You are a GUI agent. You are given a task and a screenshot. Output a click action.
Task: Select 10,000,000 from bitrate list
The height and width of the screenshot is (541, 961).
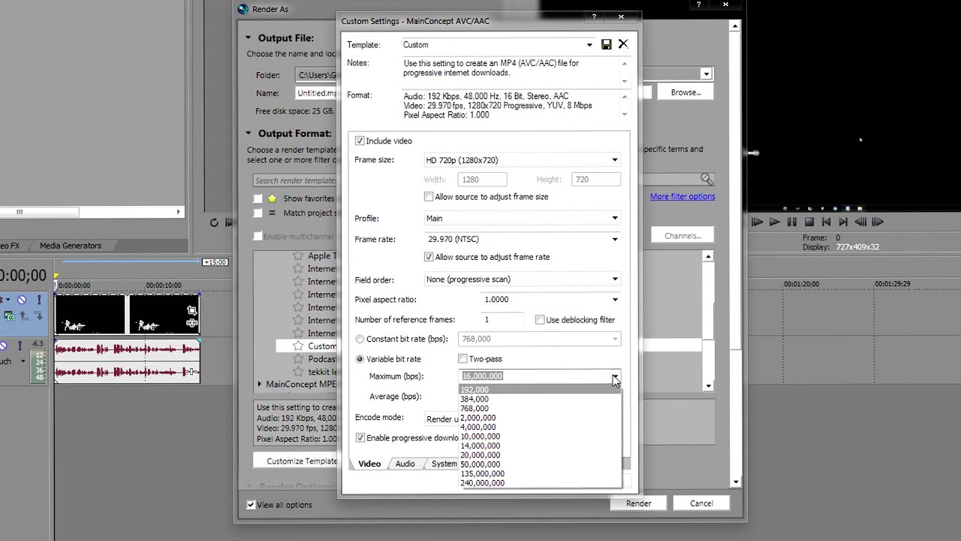click(x=480, y=437)
